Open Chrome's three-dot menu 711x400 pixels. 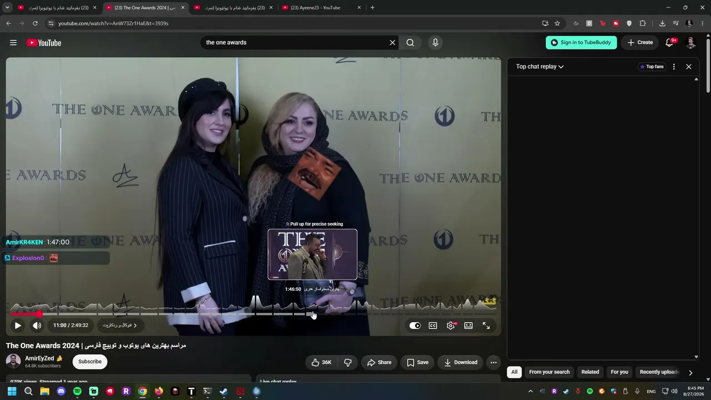[x=702, y=23]
